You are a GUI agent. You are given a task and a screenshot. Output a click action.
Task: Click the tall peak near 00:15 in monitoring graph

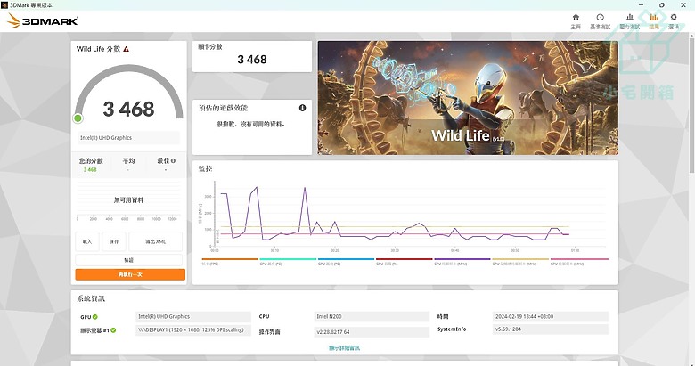(x=305, y=189)
